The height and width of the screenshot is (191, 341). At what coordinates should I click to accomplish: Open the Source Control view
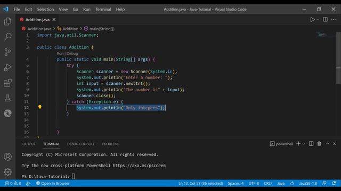7,52
